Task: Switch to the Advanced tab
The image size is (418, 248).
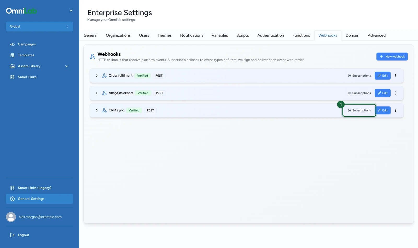Action: click(x=376, y=35)
